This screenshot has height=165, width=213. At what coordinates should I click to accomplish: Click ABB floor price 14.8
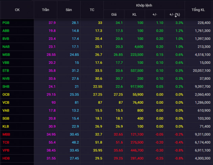(75, 31)
